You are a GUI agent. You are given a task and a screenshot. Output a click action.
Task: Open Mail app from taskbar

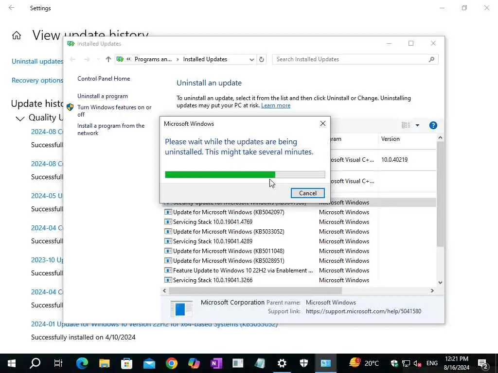tap(149, 363)
